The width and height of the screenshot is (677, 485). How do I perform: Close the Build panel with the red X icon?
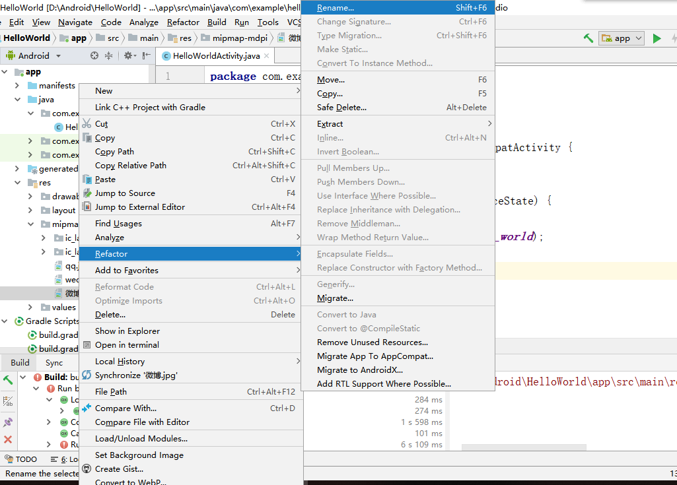point(9,439)
